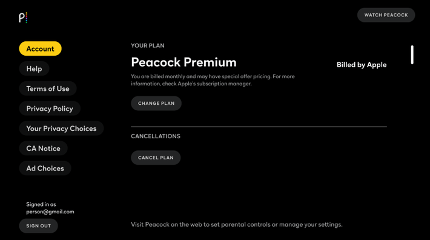Click the Visit Peacock on the web text
The height and width of the screenshot is (240, 430).
[237, 224]
